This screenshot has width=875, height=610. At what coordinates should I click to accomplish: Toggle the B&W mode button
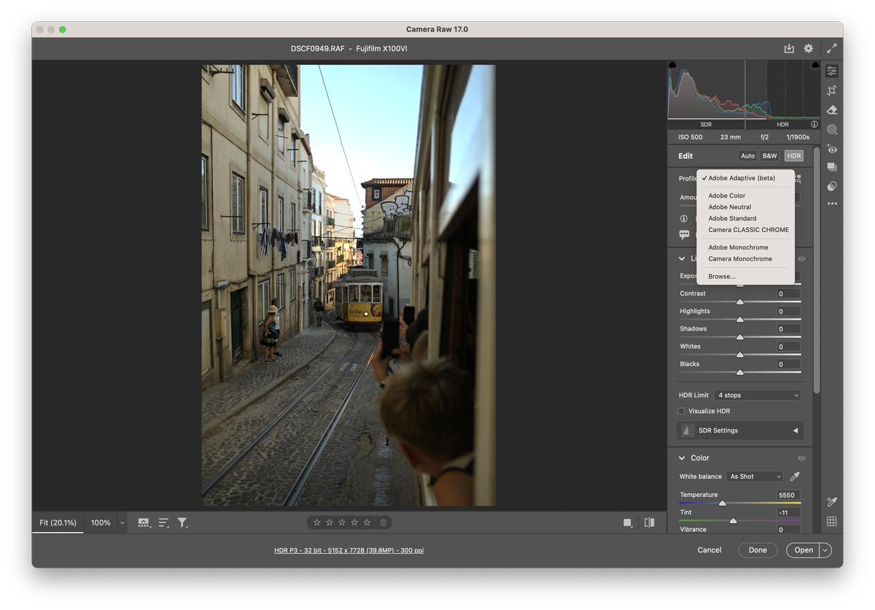tap(770, 156)
